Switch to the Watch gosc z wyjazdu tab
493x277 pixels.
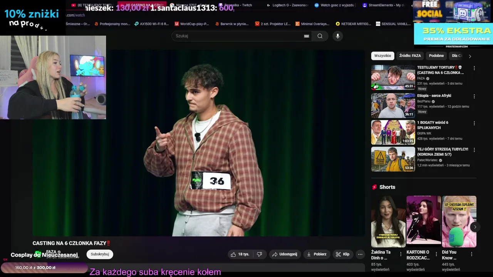(334, 5)
